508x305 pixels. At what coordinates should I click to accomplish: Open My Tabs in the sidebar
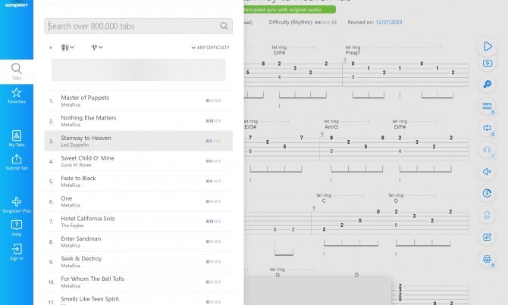[17, 138]
